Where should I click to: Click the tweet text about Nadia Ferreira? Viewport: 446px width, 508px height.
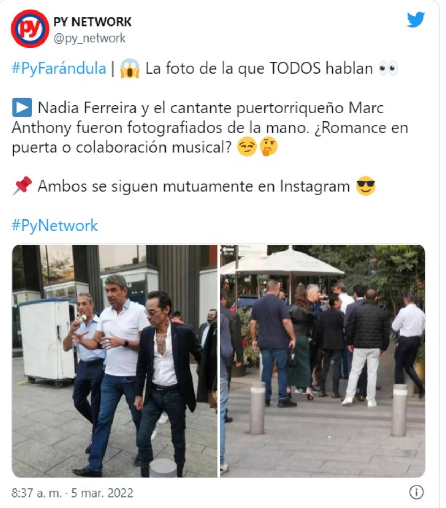pos(210,127)
